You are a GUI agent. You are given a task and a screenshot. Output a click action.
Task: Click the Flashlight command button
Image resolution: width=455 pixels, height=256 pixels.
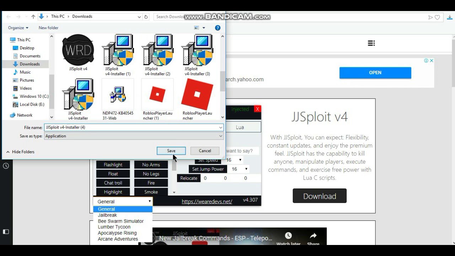113,165
